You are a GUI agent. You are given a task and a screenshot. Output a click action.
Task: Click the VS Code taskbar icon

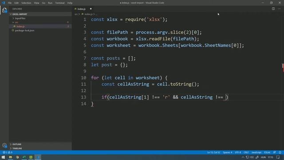38,157
